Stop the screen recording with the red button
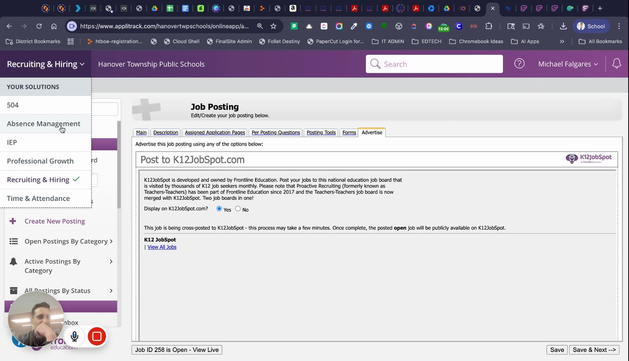The width and height of the screenshot is (629, 361). point(97,336)
